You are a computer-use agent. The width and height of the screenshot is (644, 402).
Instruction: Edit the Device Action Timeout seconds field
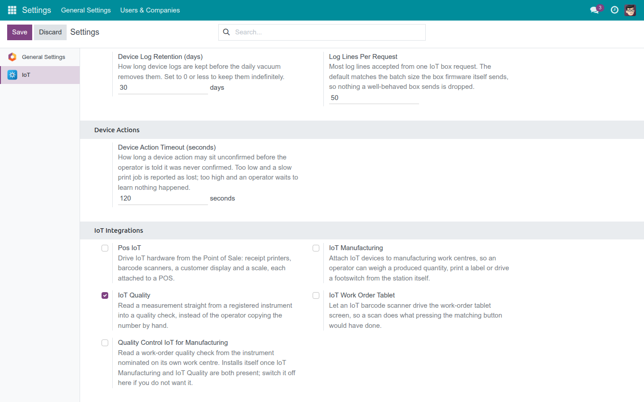click(163, 198)
